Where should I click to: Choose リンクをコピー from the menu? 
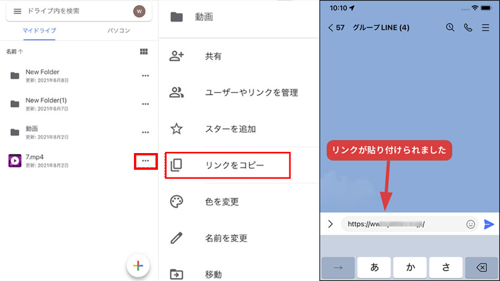228,166
